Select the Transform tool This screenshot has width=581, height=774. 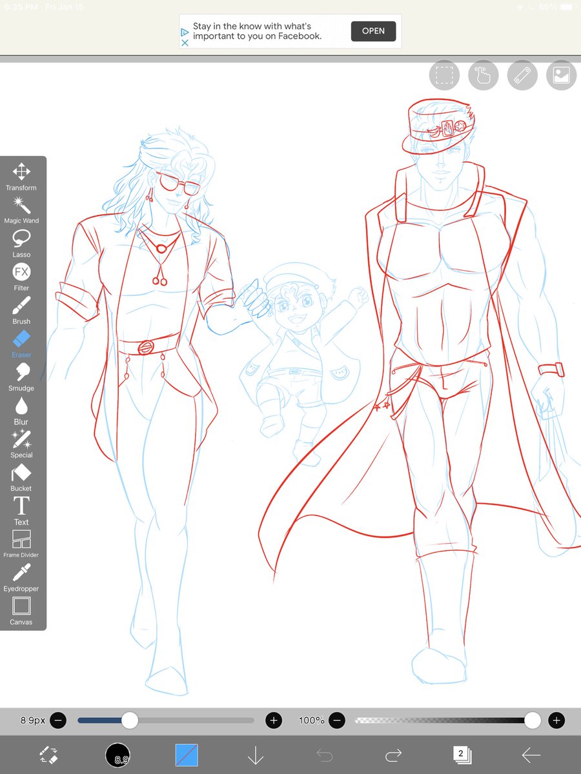[21, 176]
